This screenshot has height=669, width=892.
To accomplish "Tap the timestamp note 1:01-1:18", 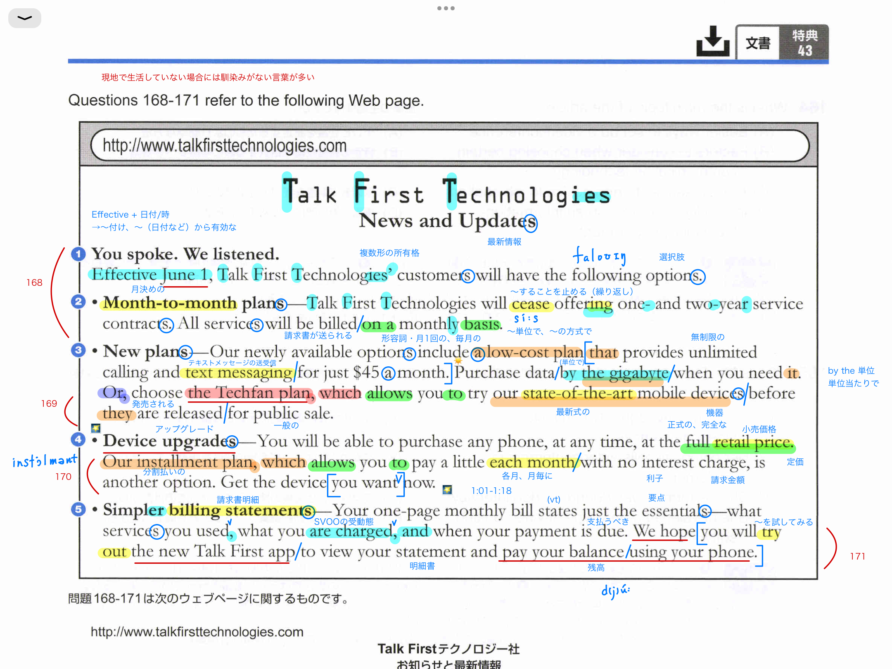I will coord(491,491).
